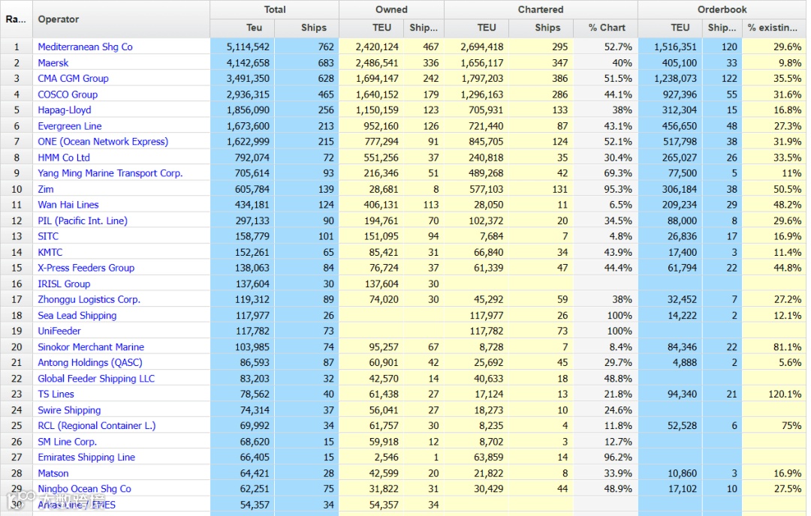The width and height of the screenshot is (811, 516).
Task: Open the Sea Lead Shipping link
Action: tap(77, 315)
